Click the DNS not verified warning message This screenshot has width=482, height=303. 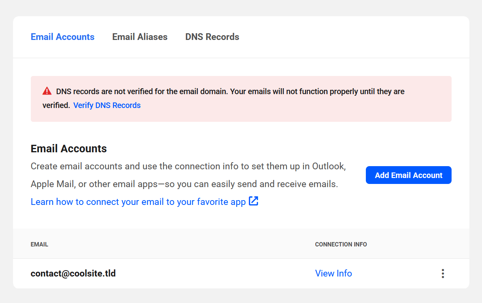(230, 92)
